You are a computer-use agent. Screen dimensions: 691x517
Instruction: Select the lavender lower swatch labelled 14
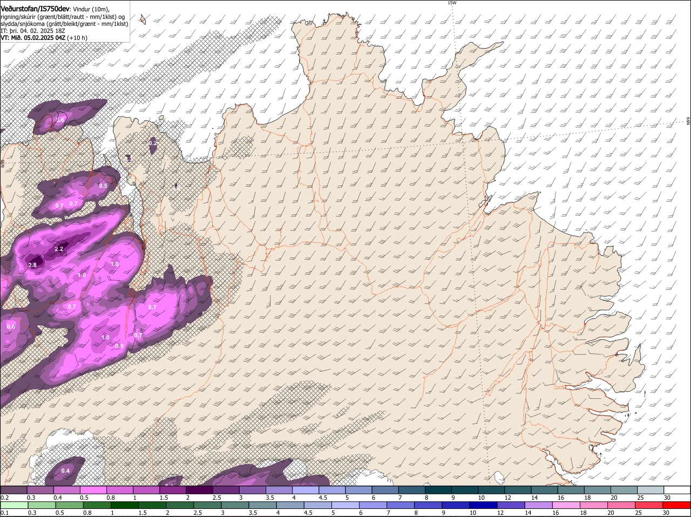(x=539, y=505)
